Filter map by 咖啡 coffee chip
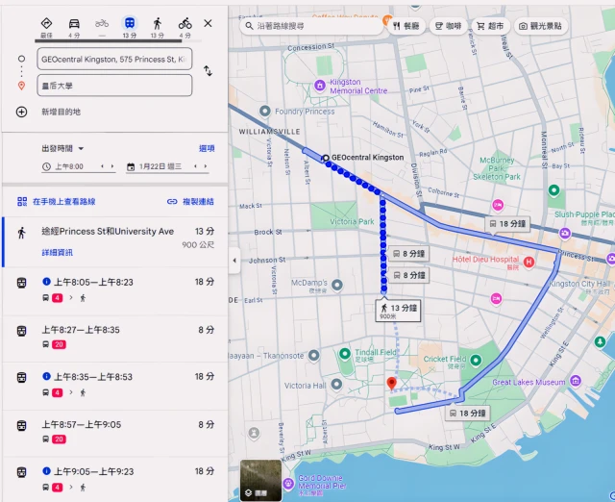Viewport: 615px width, 502px height. pyautogui.click(x=449, y=26)
